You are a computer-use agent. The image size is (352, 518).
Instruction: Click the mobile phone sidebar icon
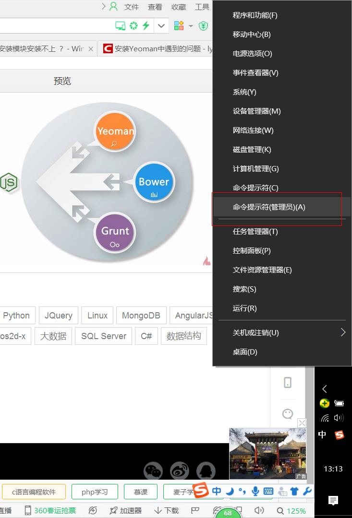click(x=288, y=383)
